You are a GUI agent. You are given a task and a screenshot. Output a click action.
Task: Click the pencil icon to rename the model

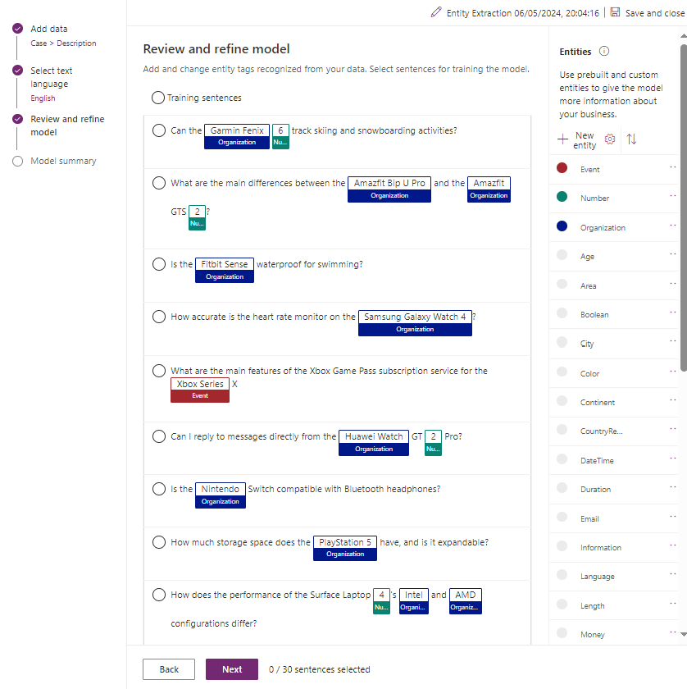pyautogui.click(x=436, y=12)
